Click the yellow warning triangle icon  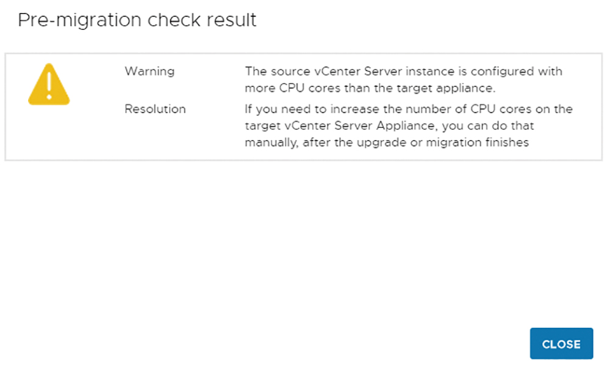click(x=49, y=84)
